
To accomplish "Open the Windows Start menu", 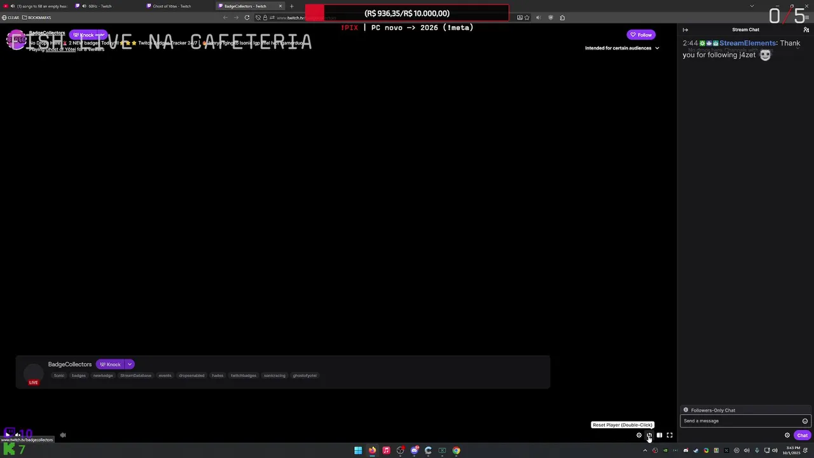I will point(358,450).
